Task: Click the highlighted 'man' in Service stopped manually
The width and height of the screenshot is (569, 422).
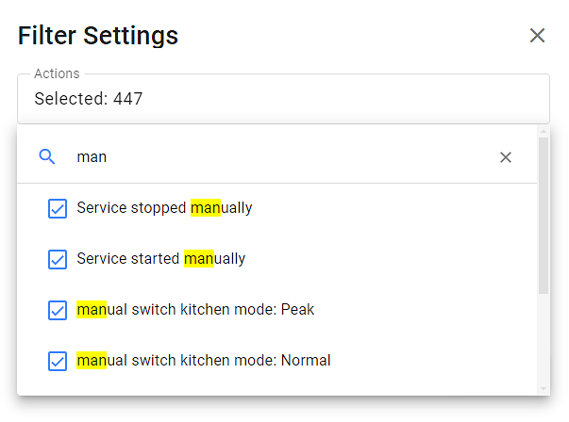Action: pyautogui.click(x=205, y=207)
